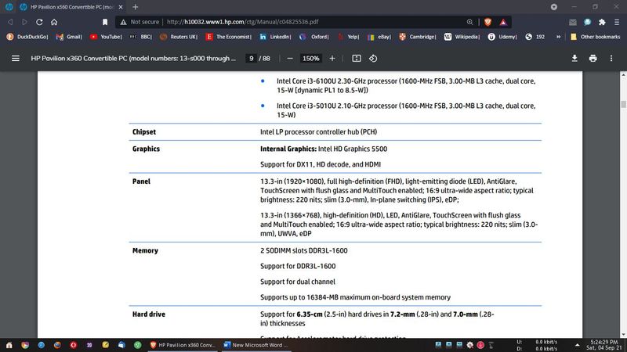Click the 'Hard drive' row label
Image resolution: width=627 pixels, height=352 pixels.
click(149, 314)
